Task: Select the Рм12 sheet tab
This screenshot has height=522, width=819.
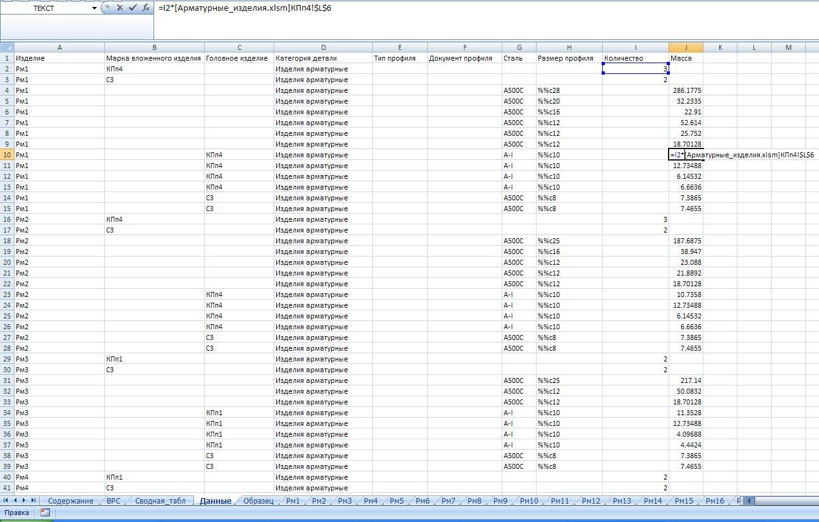Action: (x=590, y=501)
